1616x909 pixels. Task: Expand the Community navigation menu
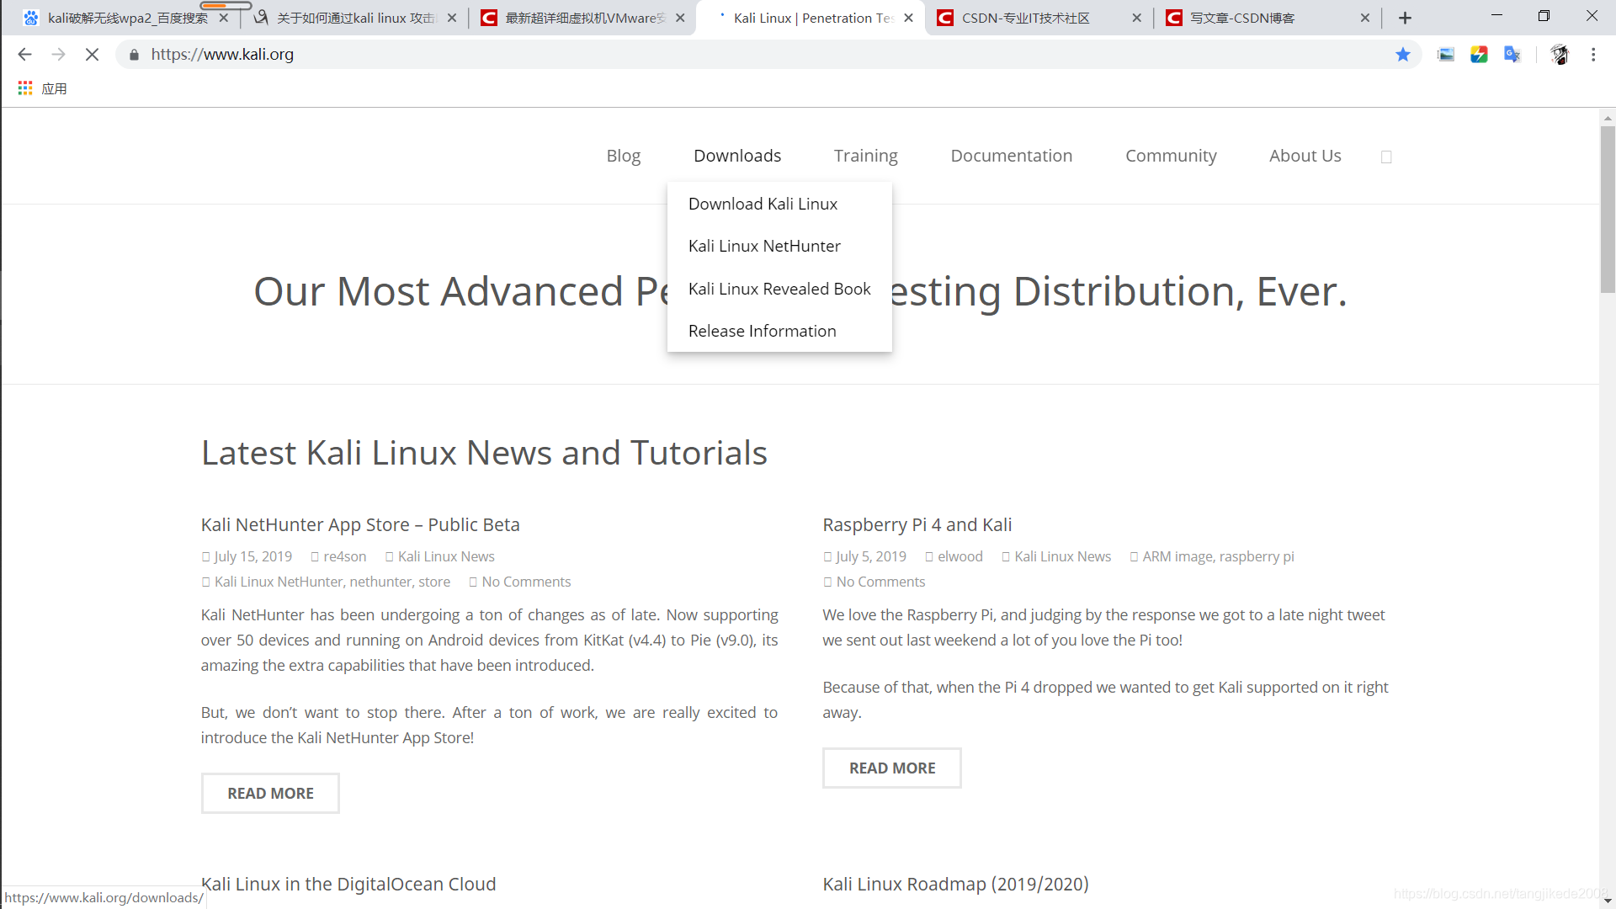pyautogui.click(x=1171, y=156)
